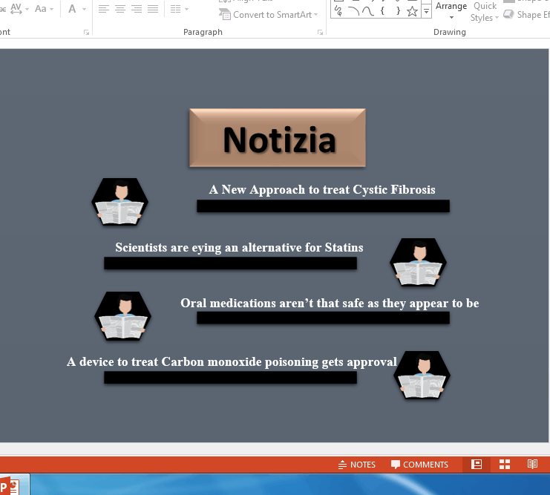Open the Arrange dropdown

pos(451,10)
